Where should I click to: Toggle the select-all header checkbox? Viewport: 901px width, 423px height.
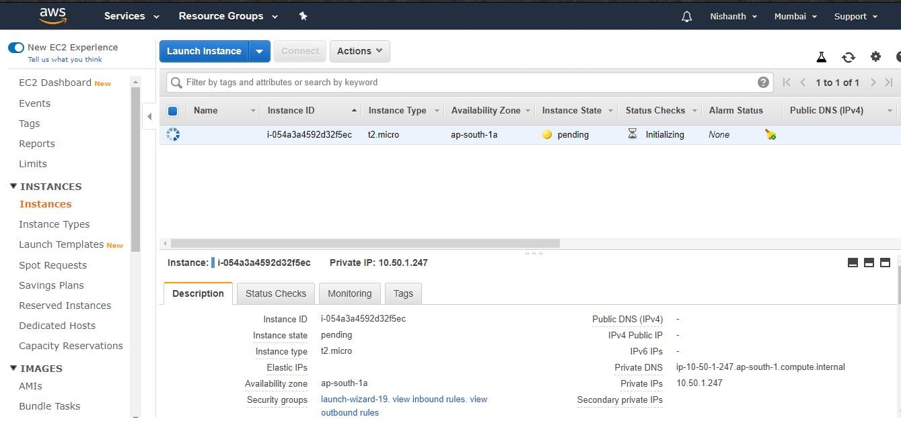pyautogui.click(x=172, y=111)
